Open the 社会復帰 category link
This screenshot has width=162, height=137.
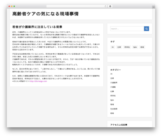pyautogui.click(x=114, y=109)
